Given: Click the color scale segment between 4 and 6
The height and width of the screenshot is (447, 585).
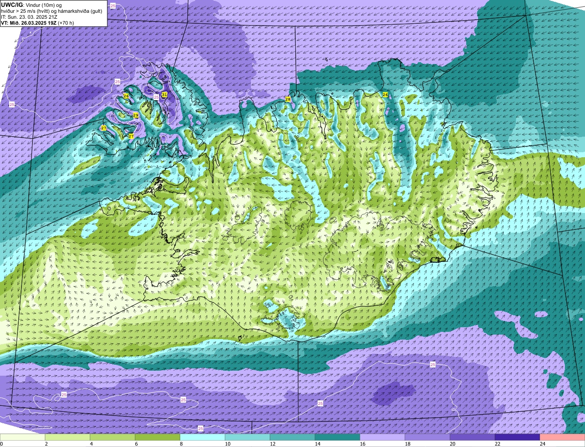Looking at the screenshot, I should [112, 437].
